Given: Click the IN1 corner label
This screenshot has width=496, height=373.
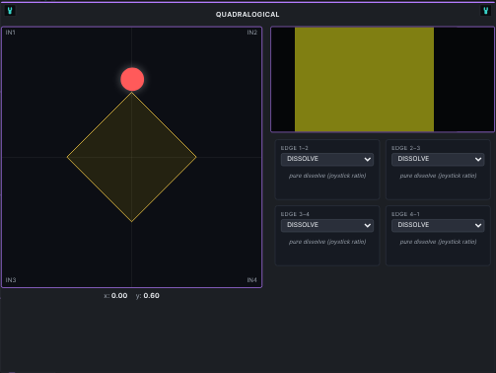Looking at the screenshot, I should [x=10, y=33].
